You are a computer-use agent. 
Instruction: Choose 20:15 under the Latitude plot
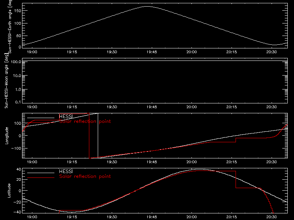point(232,217)
